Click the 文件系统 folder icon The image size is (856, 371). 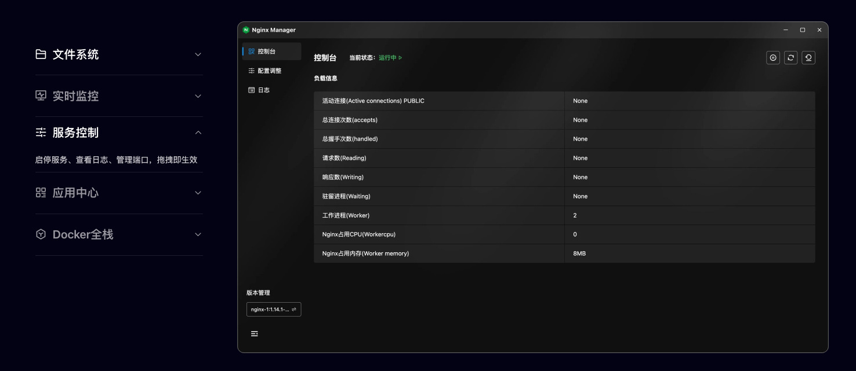pyautogui.click(x=41, y=54)
